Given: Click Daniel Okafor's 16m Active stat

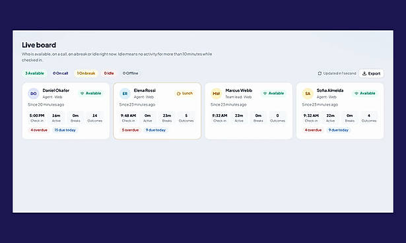Looking at the screenshot, I should (56, 118).
